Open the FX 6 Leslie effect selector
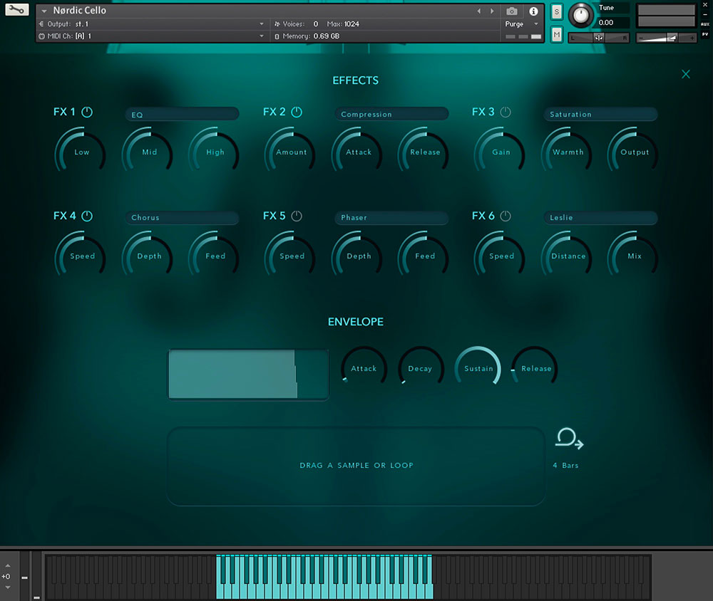713x601 pixels. coord(600,218)
